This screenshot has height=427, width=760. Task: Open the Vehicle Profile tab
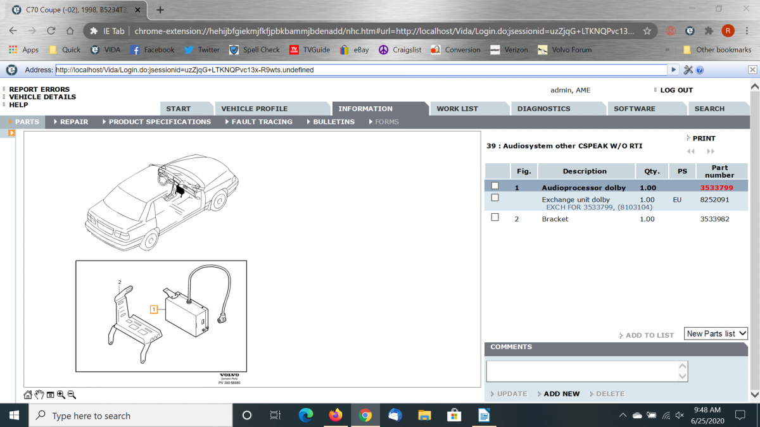click(x=254, y=109)
